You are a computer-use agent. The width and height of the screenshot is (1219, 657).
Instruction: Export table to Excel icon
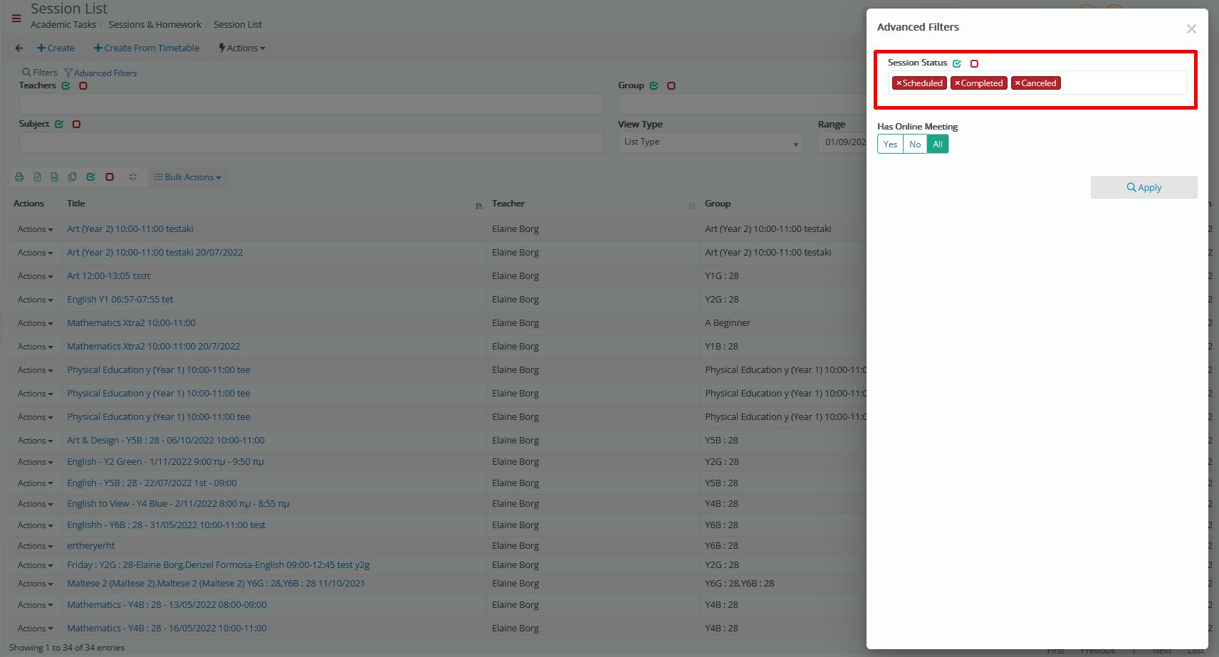[37, 177]
